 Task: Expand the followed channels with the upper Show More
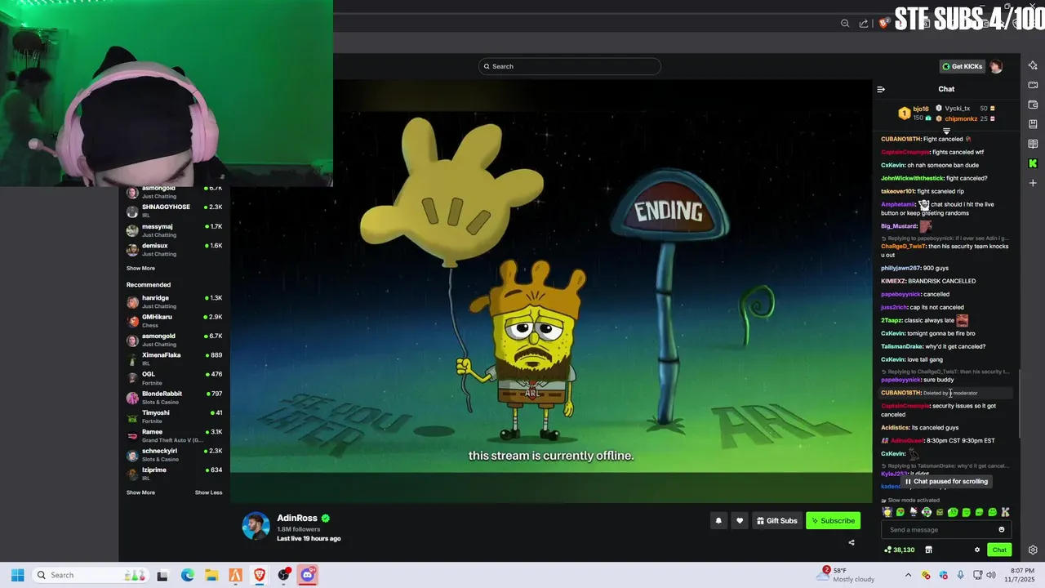pos(140,268)
